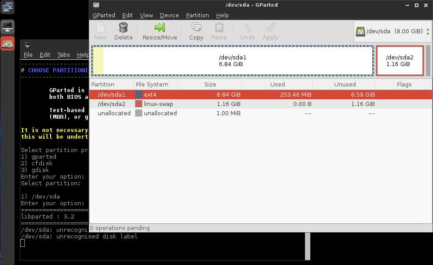The height and width of the screenshot is (265, 433).
Task: Click the network computers icon in left panel
Action: pyautogui.click(x=8, y=7)
